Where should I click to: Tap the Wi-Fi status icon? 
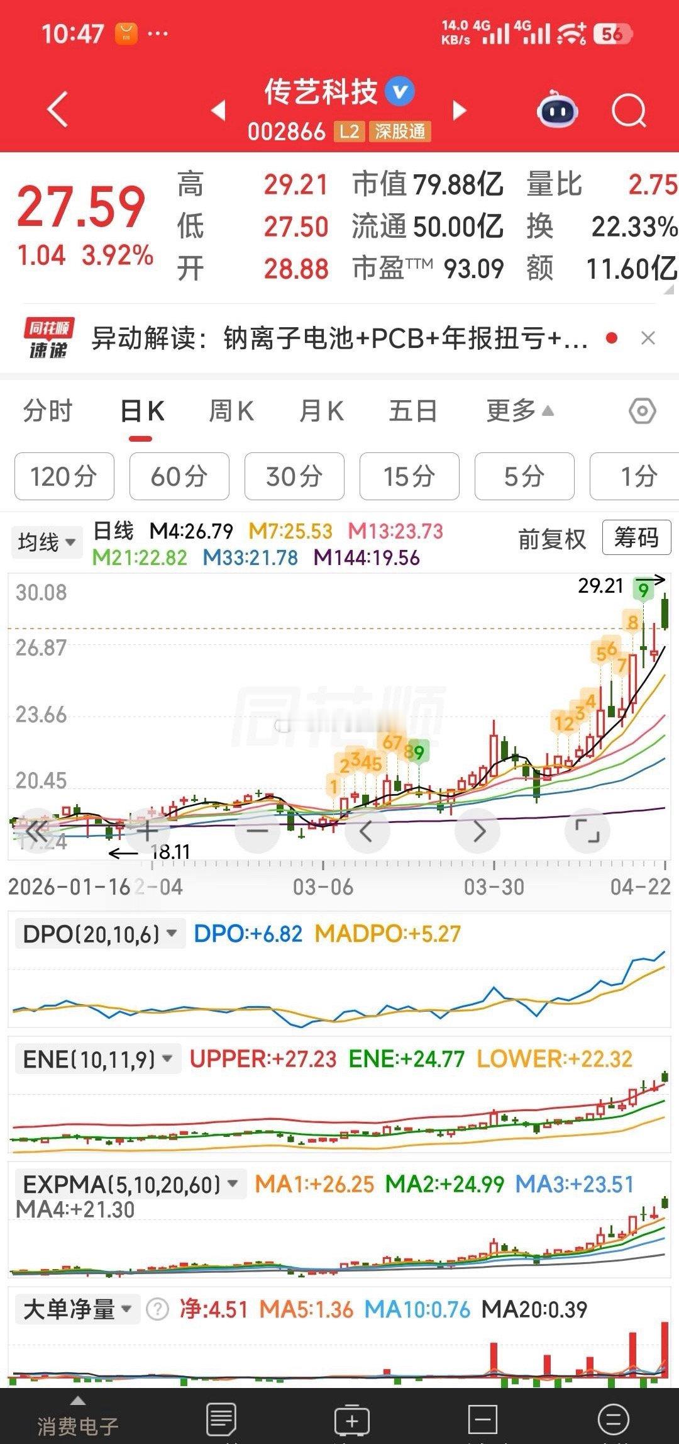(571, 33)
